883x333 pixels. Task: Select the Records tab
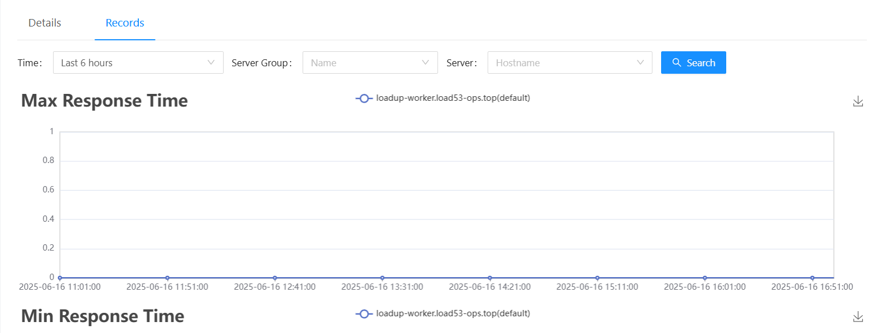(x=124, y=23)
